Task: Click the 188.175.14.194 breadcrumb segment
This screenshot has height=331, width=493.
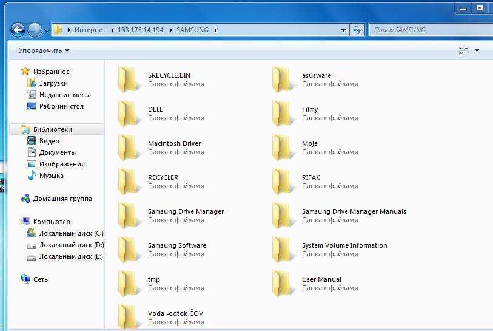Action: pos(143,30)
